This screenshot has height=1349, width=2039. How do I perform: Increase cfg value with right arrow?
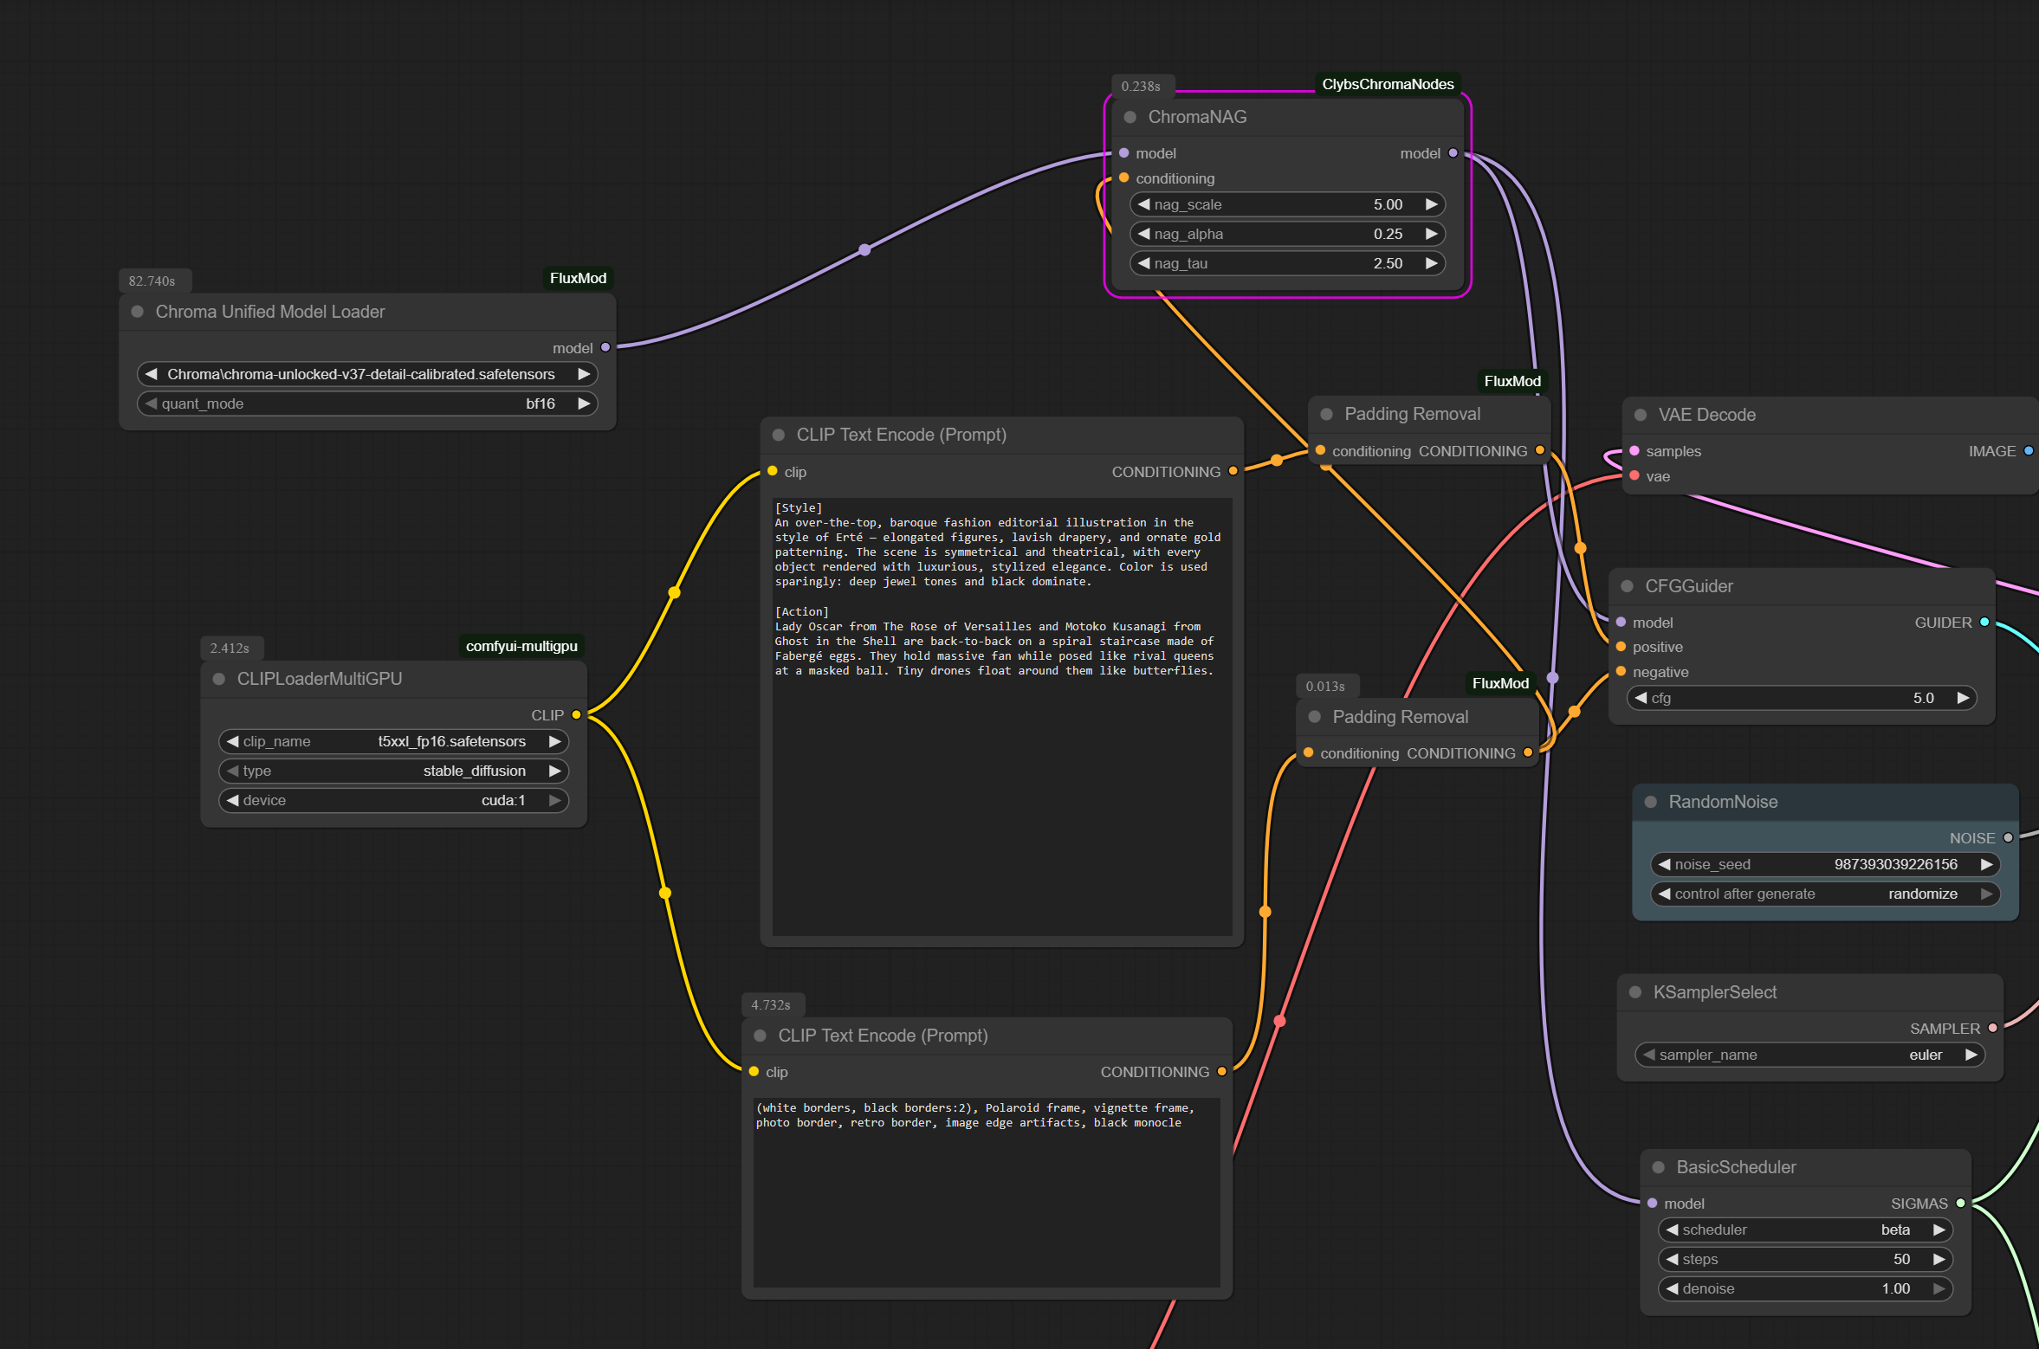1963,698
